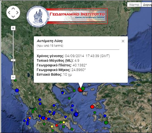Screen dimensions: 152x133
Task: Switch to the Χάρτης map view
Action: point(134,5)
